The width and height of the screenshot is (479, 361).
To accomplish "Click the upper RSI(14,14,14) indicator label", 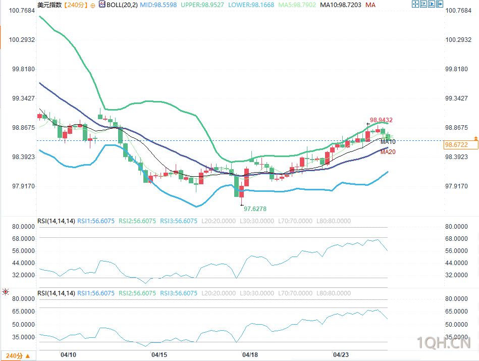I will click(x=56, y=221).
